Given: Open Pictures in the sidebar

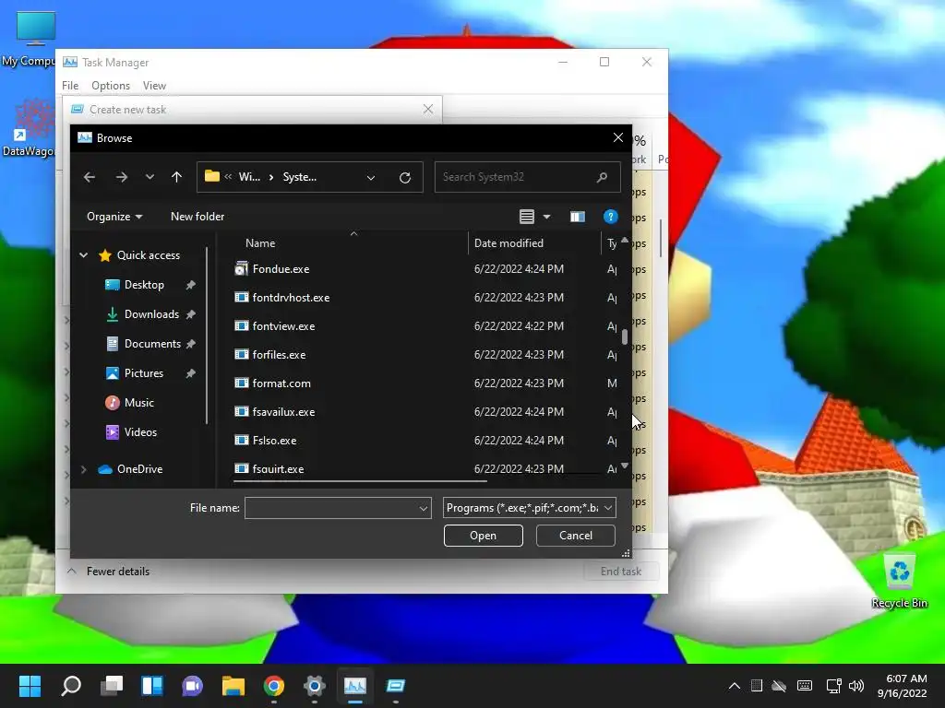Looking at the screenshot, I should pyautogui.click(x=143, y=373).
